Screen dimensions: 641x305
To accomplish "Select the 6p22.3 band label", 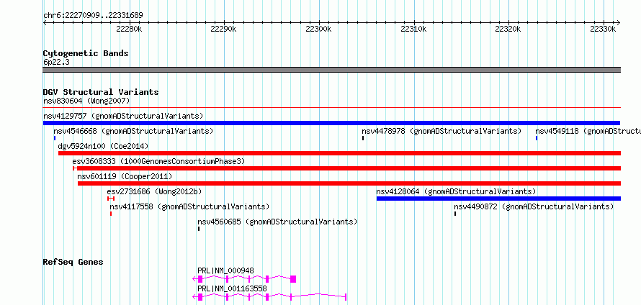I will tap(56, 63).
